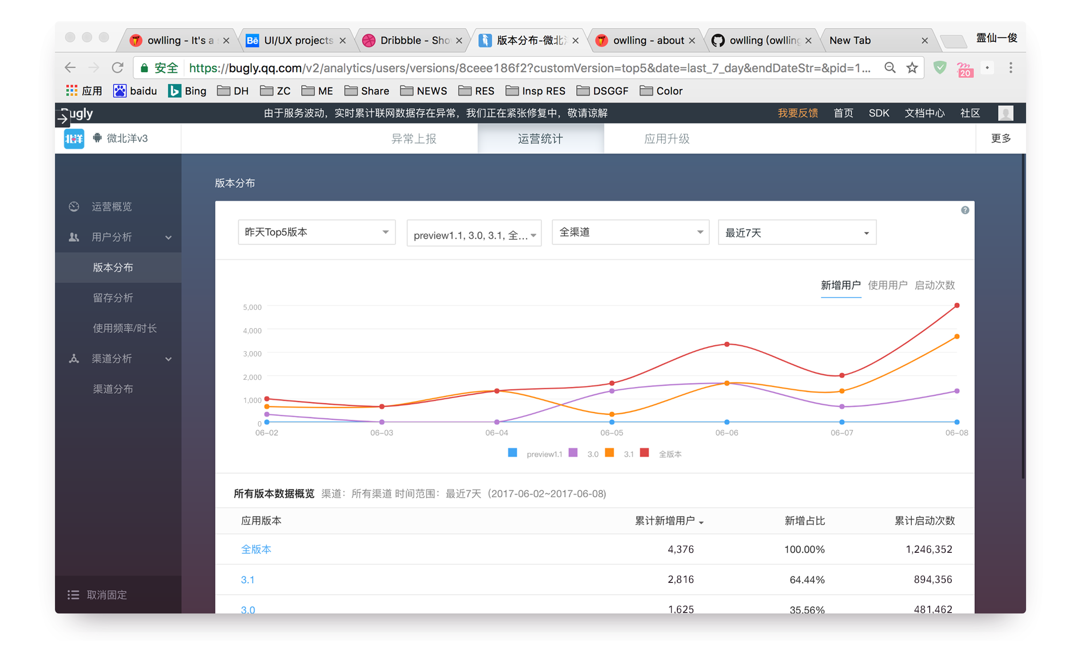
Task: Open the 昨天Top5版本 dropdown
Action: (x=316, y=232)
